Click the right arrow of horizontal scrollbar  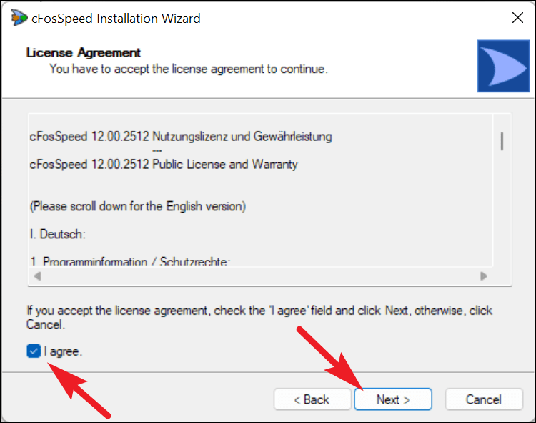483,276
